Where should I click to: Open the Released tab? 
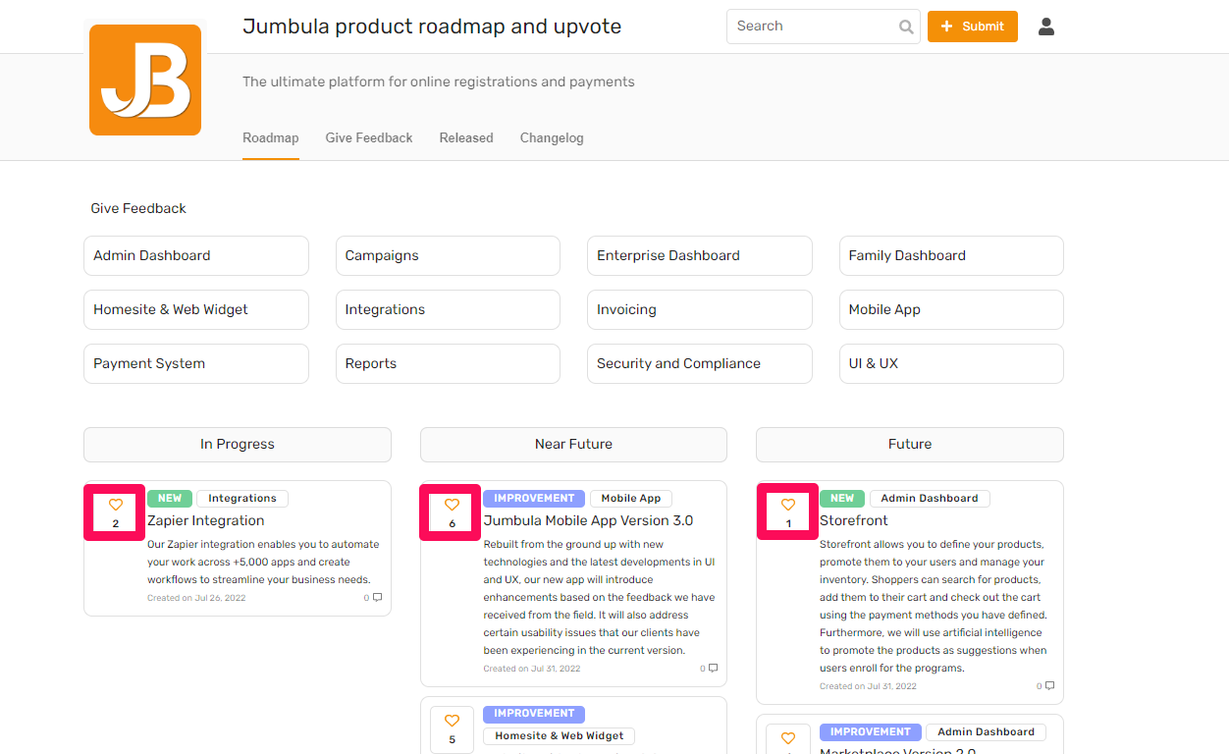(x=466, y=137)
